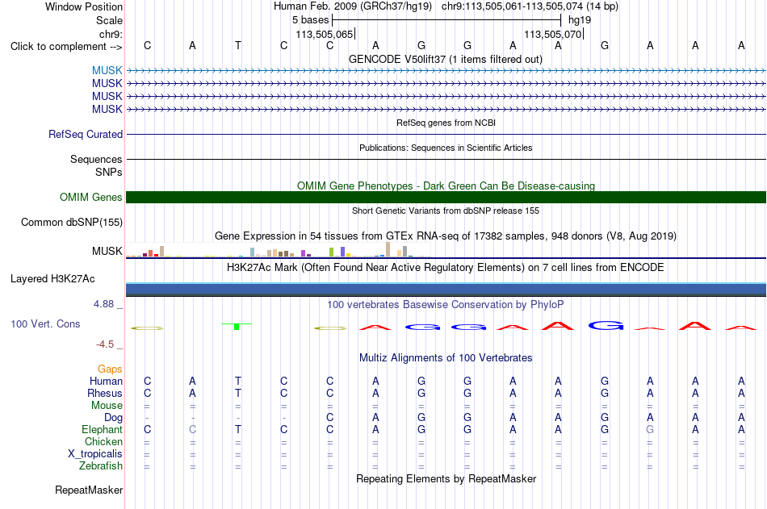
Task: Click the largest blue G conservation glyph
Action: [x=606, y=325]
